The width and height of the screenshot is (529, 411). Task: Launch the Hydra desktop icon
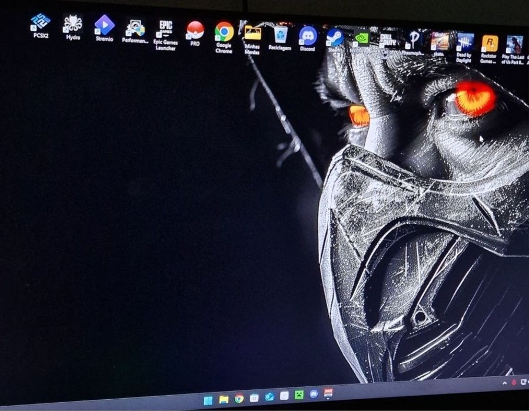coord(73,27)
